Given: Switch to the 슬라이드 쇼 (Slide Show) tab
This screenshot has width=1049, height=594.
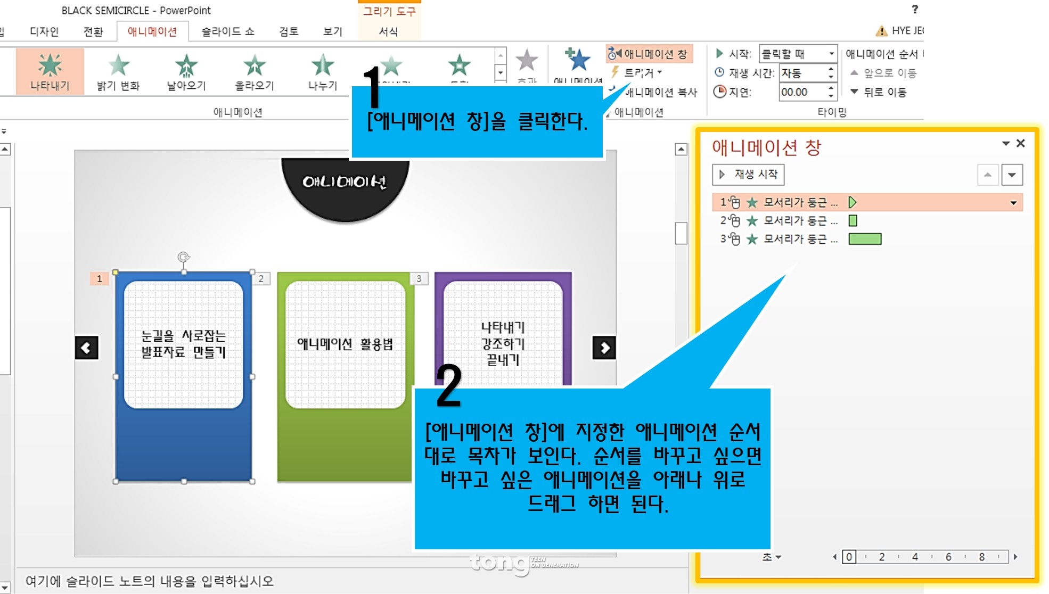Looking at the screenshot, I should pyautogui.click(x=228, y=31).
